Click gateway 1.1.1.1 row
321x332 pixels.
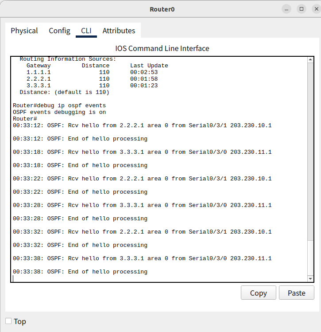coord(92,72)
